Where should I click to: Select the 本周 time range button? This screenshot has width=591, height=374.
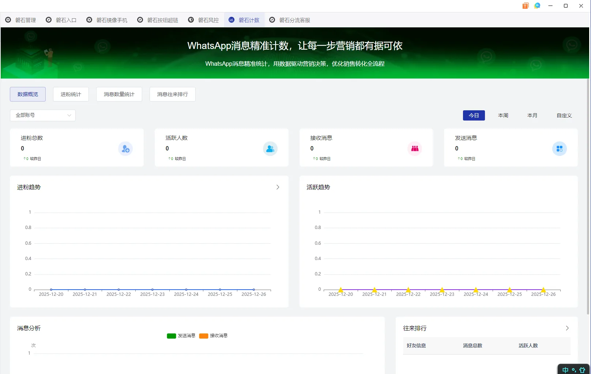pyautogui.click(x=503, y=115)
